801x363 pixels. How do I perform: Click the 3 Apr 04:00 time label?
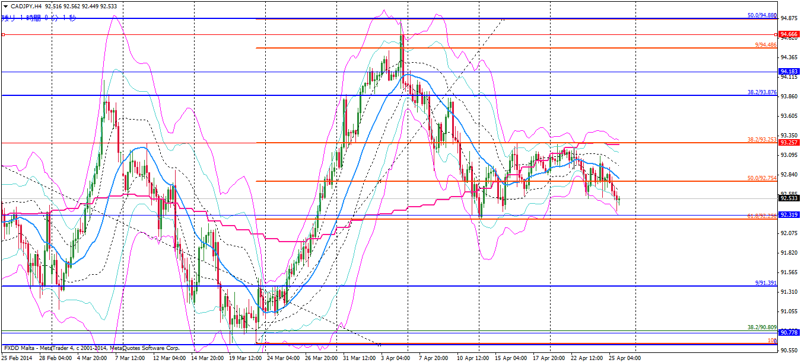pyautogui.click(x=395, y=358)
